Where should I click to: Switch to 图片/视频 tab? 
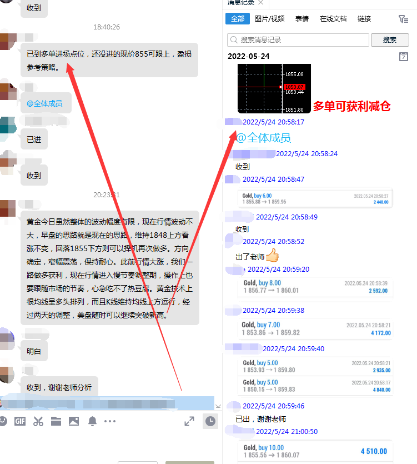pos(270,19)
